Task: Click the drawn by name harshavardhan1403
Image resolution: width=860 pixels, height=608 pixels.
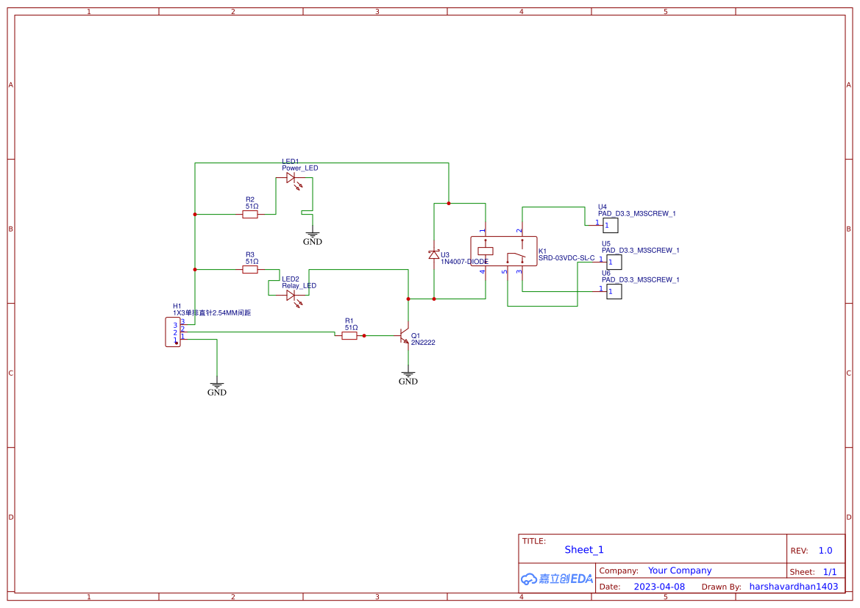Action: click(x=794, y=586)
